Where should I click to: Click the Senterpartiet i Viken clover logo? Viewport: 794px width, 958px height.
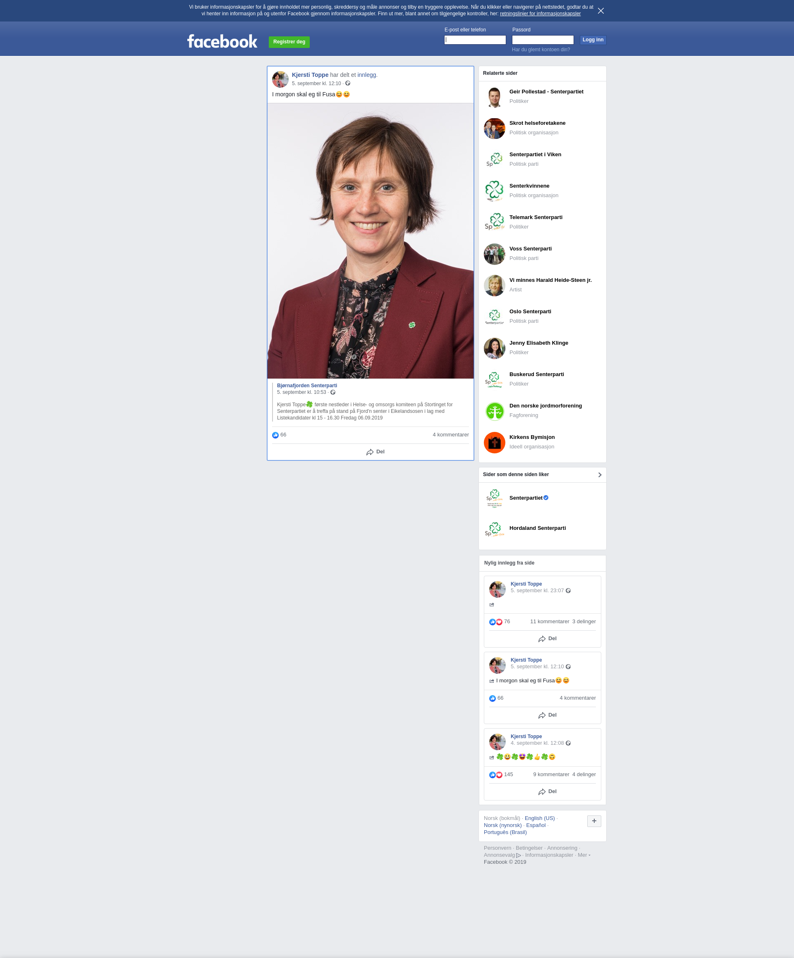coord(495,160)
